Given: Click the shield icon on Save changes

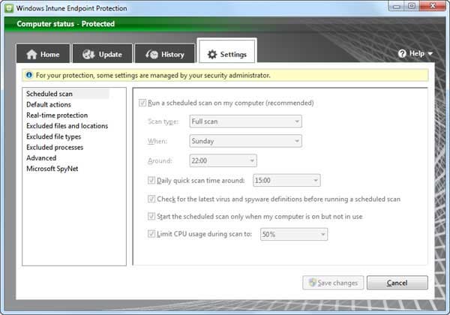Looking at the screenshot, I should click(x=312, y=283).
